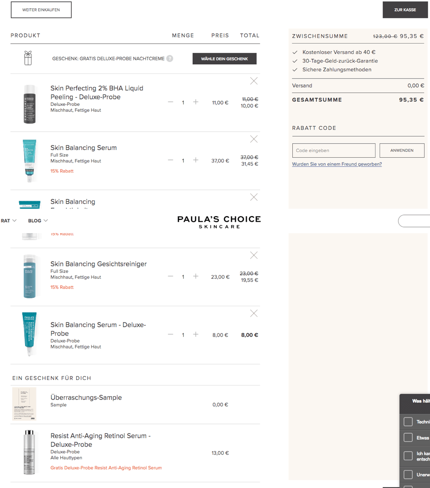Increase quantity of Skin Balancing Gesichtsreiniger

pos(196,276)
